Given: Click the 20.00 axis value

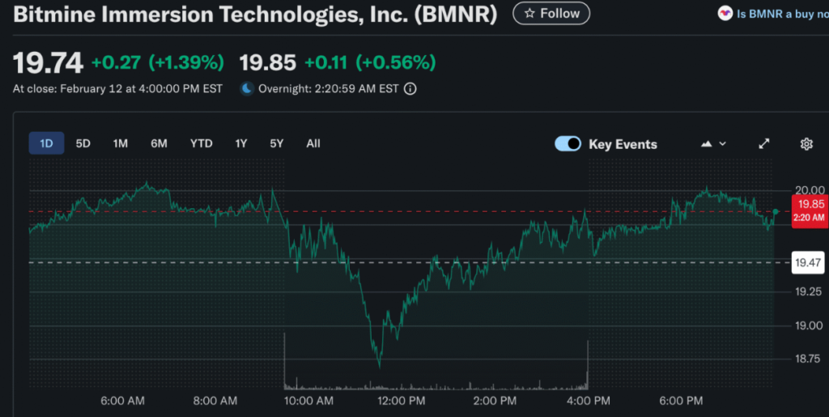Looking at the screenshot, I should point(810,190).
